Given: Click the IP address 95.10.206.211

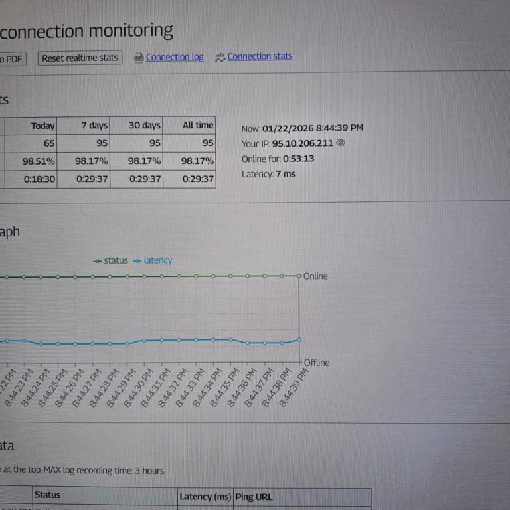Looking at the screenshot, I should tap(303, 143).
